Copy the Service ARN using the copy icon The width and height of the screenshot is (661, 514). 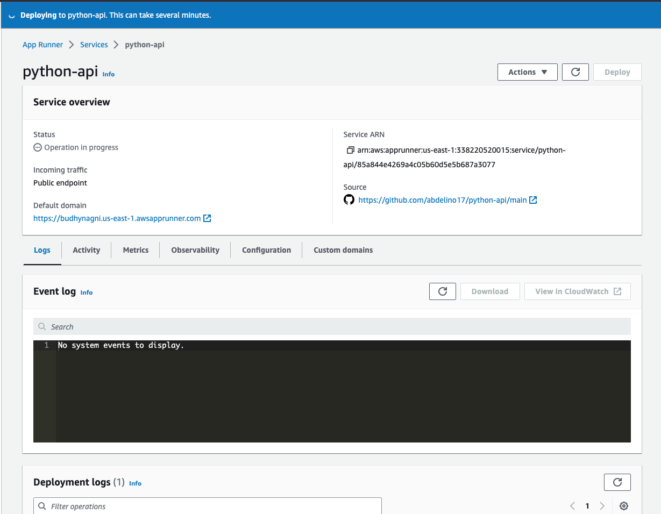[x=350, y=151]
